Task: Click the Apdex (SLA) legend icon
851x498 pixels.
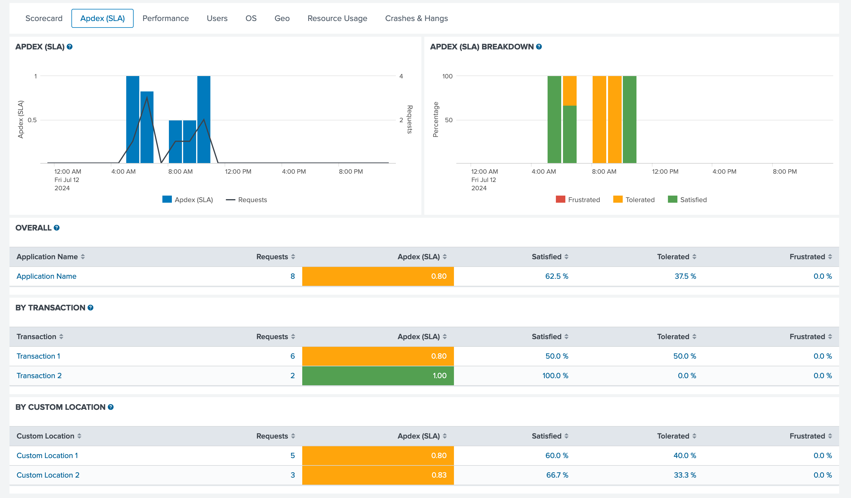Action: point(167,199)
